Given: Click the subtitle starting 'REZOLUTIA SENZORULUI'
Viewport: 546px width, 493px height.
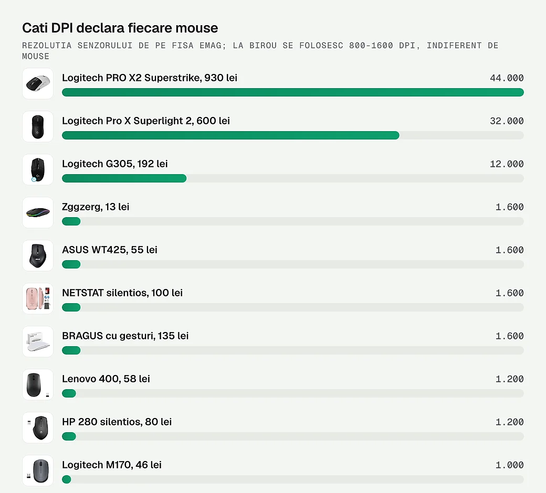Looking at the screenshot, I should pos(260,51).
